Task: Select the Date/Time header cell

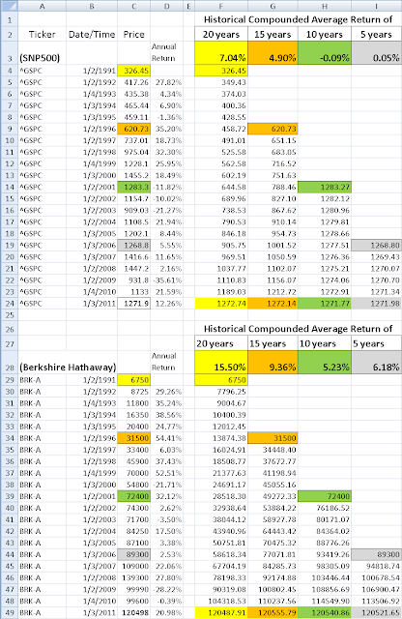Action: coord(92,35)
